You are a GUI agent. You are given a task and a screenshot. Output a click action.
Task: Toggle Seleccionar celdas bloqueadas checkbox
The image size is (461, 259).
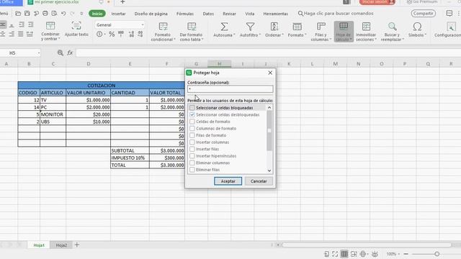pos(192,108)
